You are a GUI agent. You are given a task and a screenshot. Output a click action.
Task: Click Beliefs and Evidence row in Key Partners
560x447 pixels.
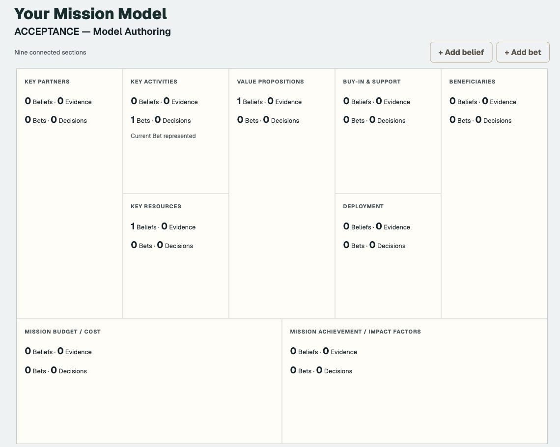(x=58, y=101)
